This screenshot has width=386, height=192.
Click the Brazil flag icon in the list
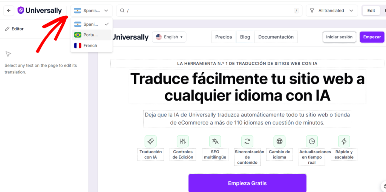(x=78, y=35)
